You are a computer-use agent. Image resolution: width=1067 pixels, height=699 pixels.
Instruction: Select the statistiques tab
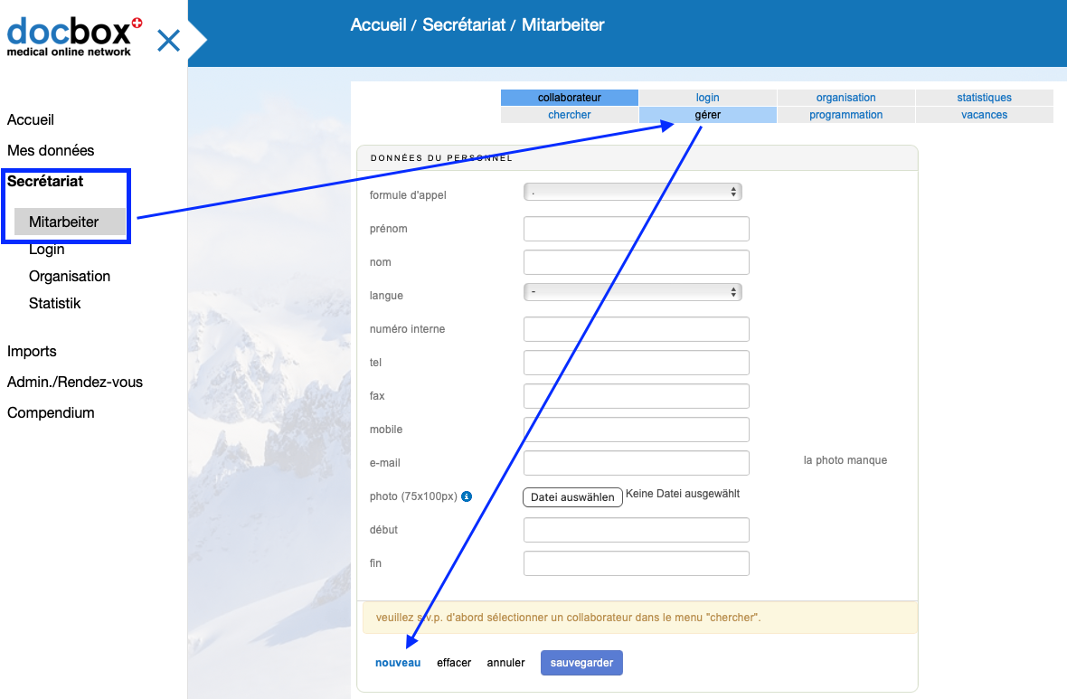click(984, 98)
